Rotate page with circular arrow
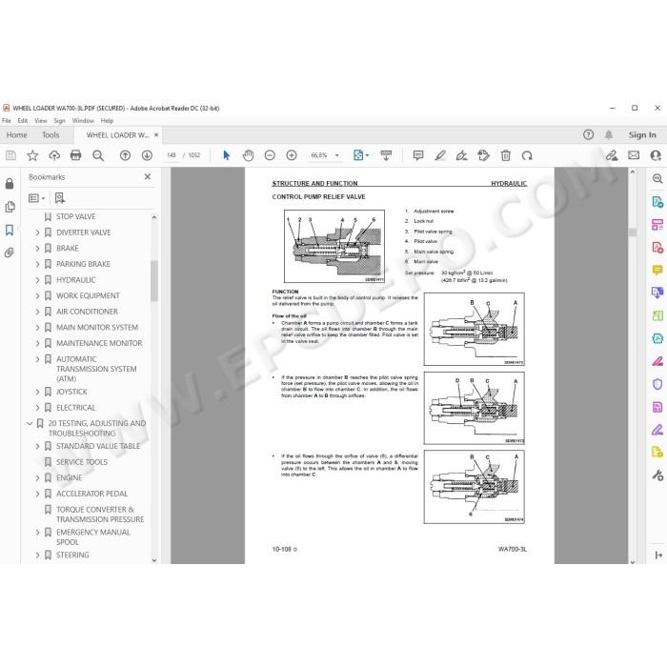Image resolution: width=667 pixels, height=667 pixels. click(527, 155)
